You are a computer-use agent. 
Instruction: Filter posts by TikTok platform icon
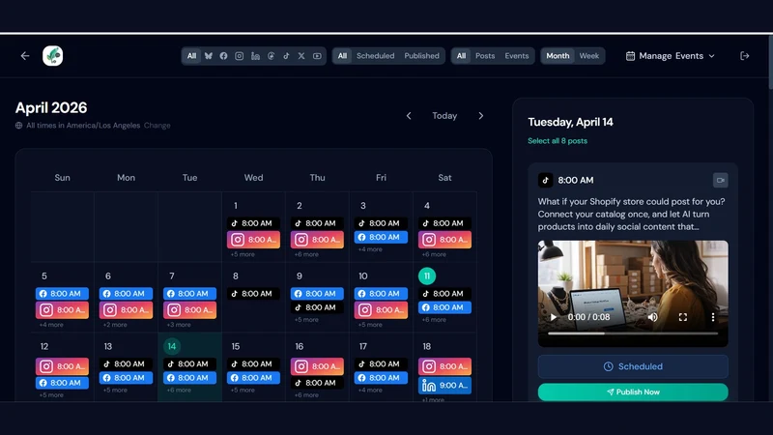point(286,56)
